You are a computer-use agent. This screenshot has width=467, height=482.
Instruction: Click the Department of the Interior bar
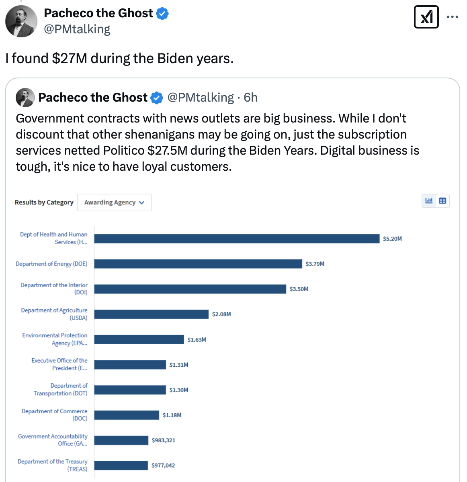[190, 289]
